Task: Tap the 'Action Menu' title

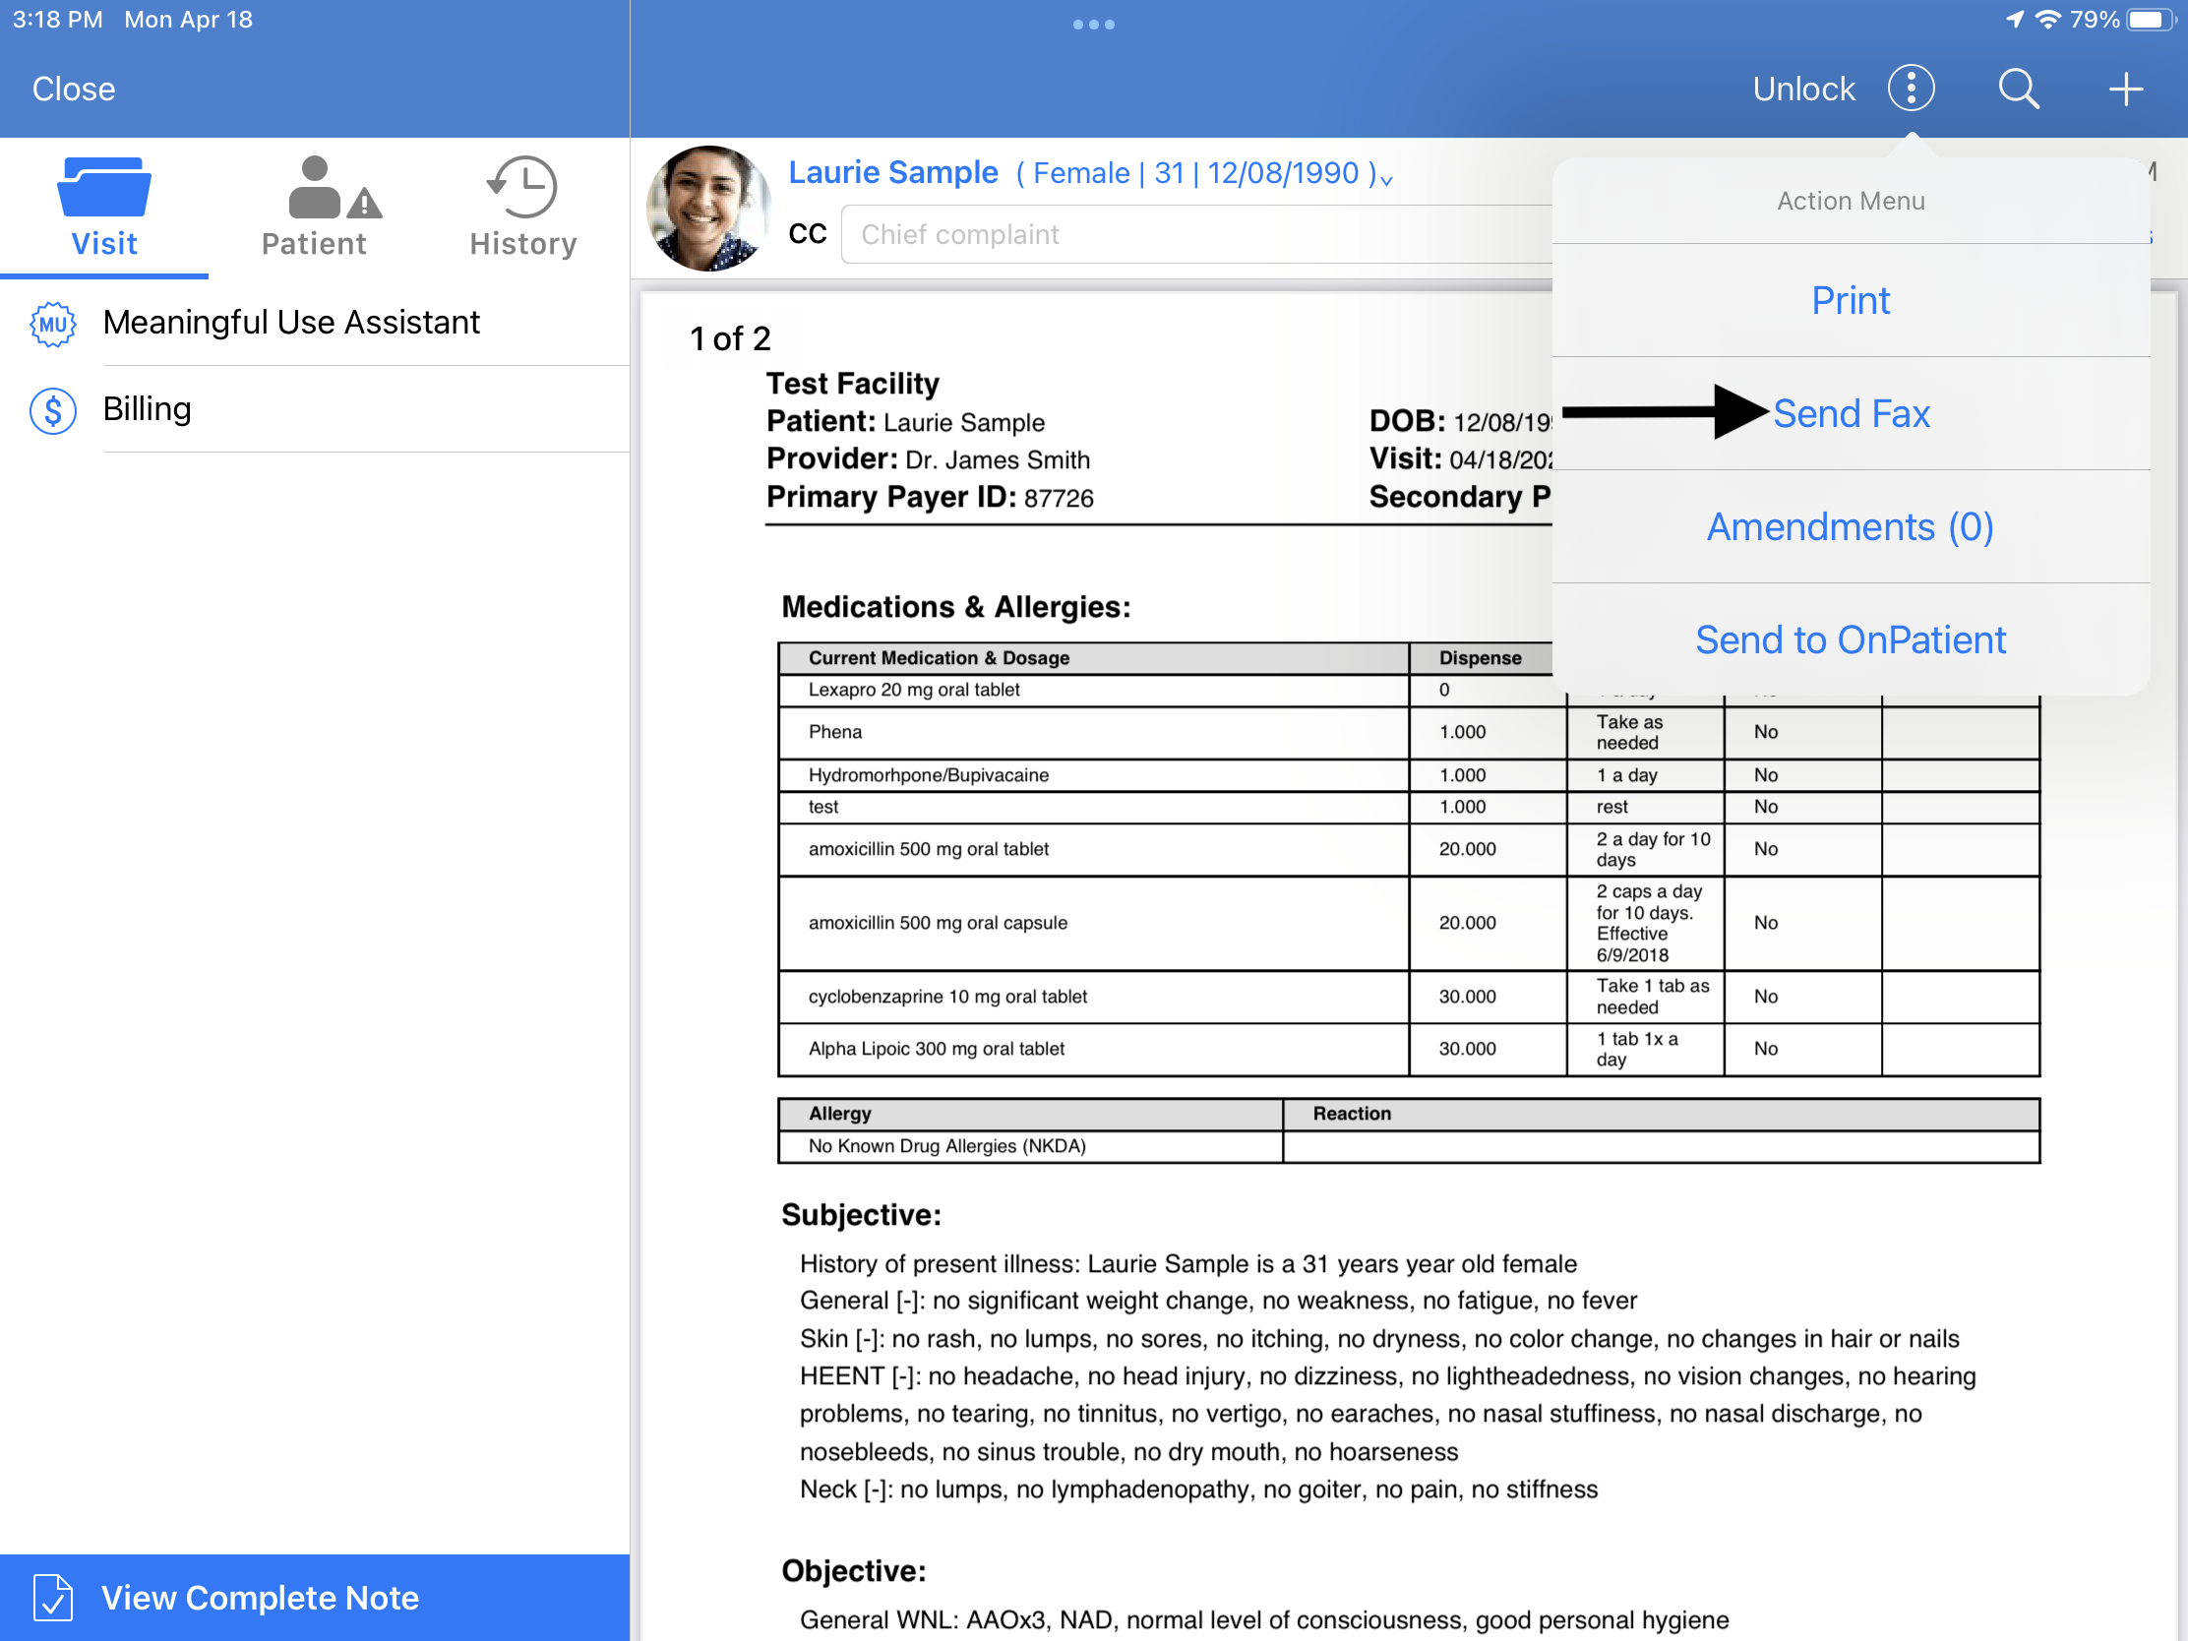Action: 1851,201
